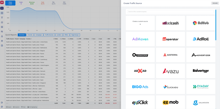This screenshot has height=109, width=220.
Task: Click Create a custom source card
Action: (x=140, y=23)
